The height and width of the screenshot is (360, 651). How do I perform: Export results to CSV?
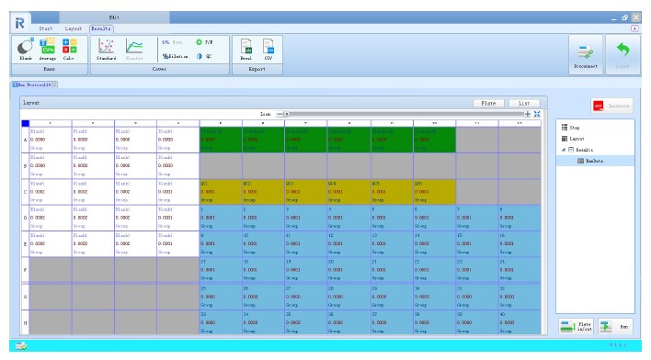[x=268, y=50]
